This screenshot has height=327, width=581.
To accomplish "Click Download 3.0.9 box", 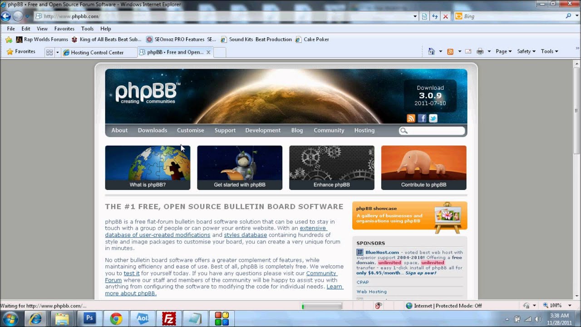I will tap(430, 95).
